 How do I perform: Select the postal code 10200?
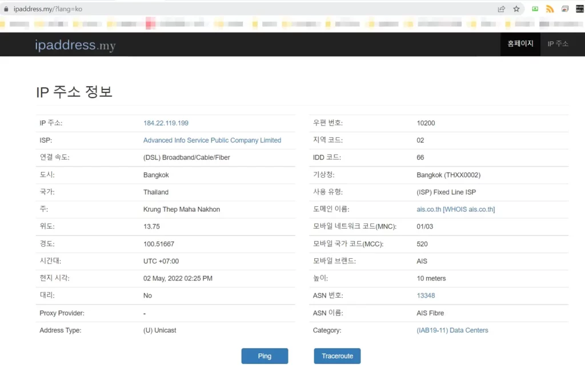[x=426, y=123]
